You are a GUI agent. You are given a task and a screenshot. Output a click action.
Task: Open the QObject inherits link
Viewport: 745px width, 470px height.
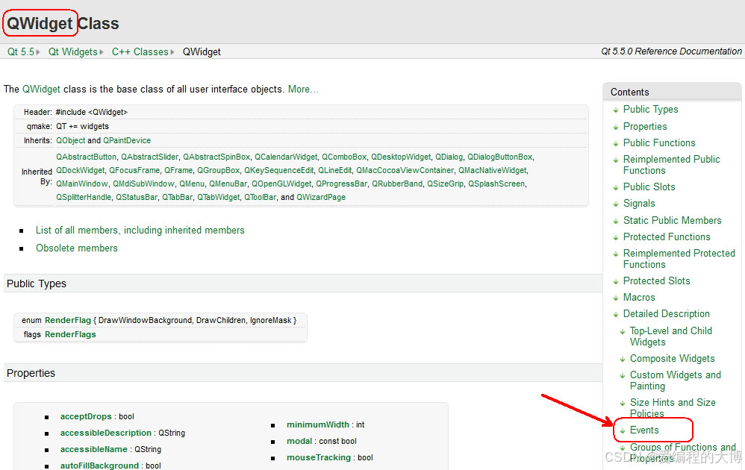click(71, 140)
